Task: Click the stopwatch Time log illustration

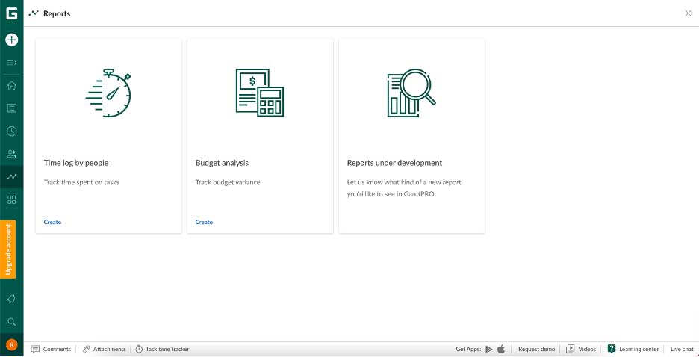Action: click(108, 93)
